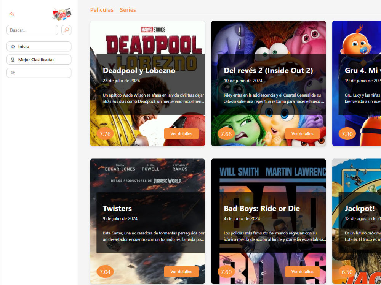Click the date 9 de julio de 2024
Screen dimensions: 381x285
point(120,218)
